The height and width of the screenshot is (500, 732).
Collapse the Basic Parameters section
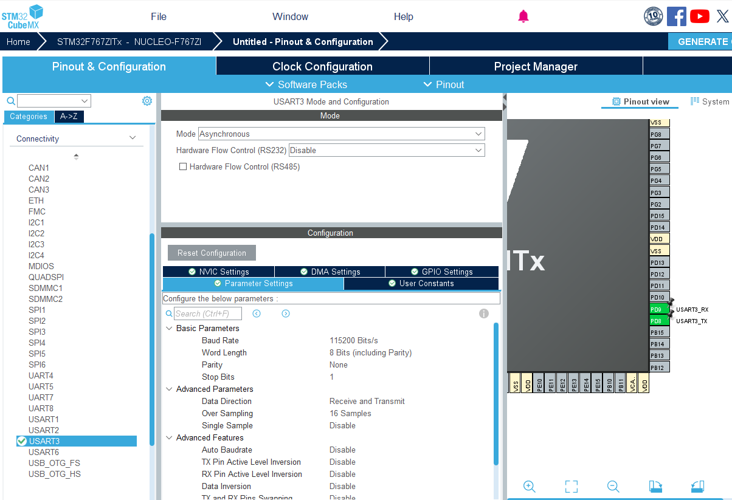[x=169, y=328]
